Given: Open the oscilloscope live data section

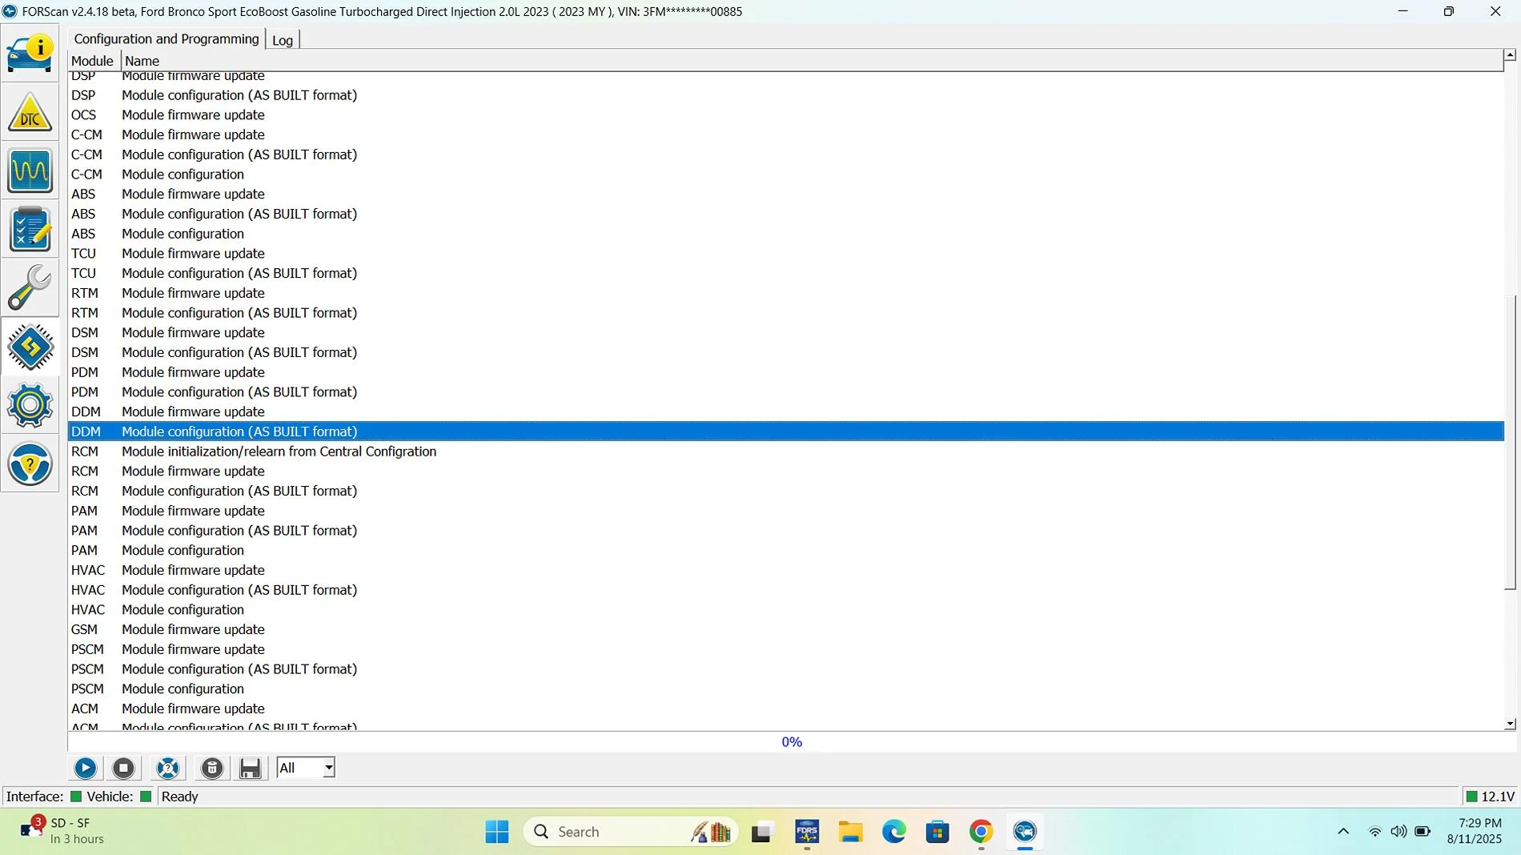Looking at the screenshot, I should pos(30,171).
